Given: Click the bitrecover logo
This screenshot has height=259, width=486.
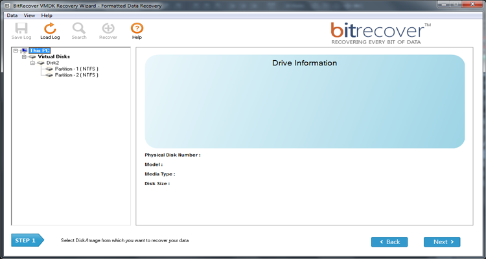Looking at the screenshot, I should [380, 33].
